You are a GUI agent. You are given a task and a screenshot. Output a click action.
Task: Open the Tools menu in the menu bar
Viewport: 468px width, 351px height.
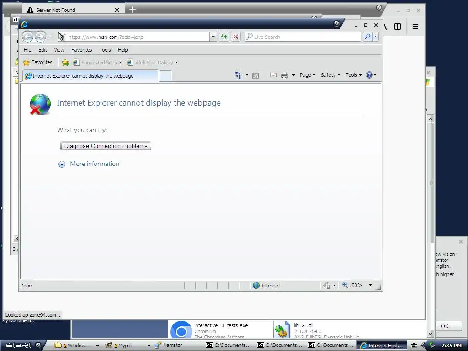(105, 50)
